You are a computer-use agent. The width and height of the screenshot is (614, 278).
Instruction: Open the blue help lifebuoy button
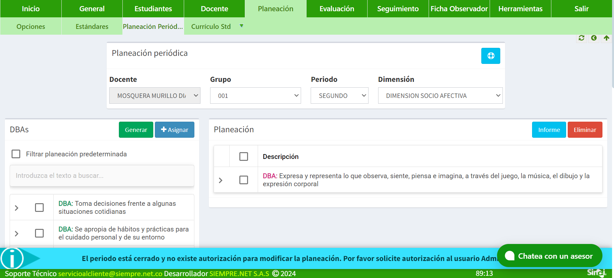(x=490, y=56)
